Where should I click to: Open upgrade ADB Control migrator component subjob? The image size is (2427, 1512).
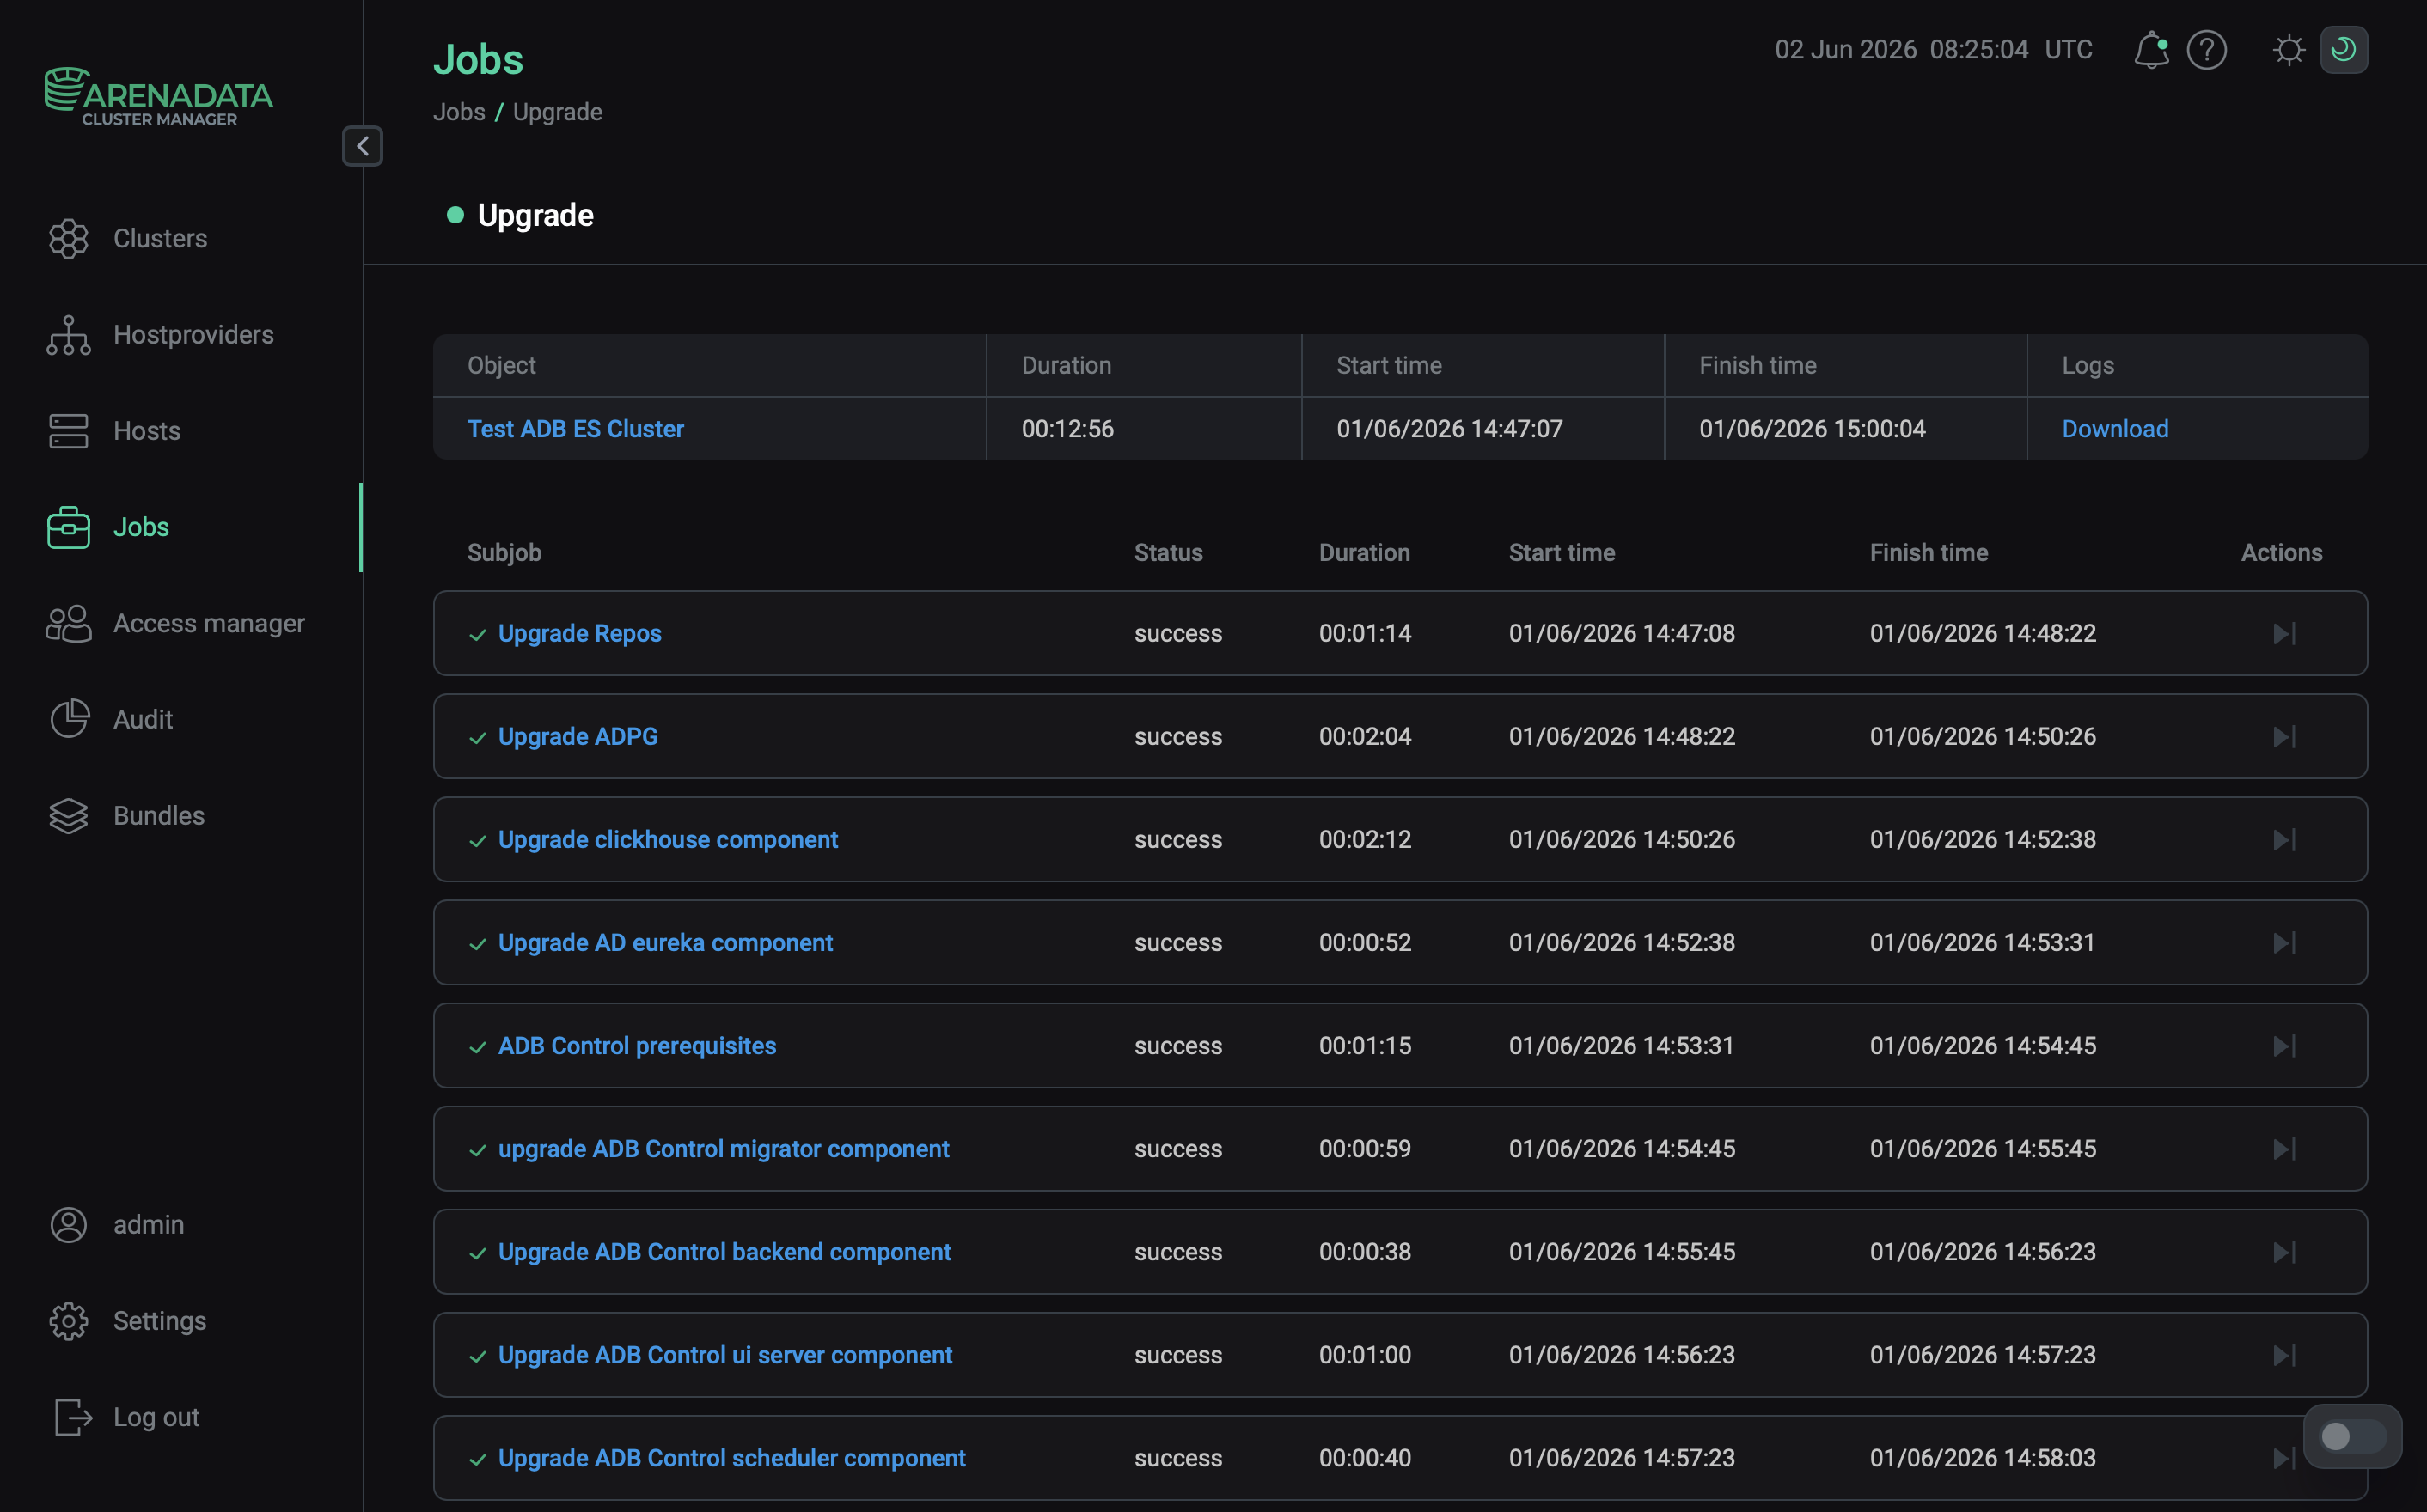pyautogui.click(x=724, y=1148)
